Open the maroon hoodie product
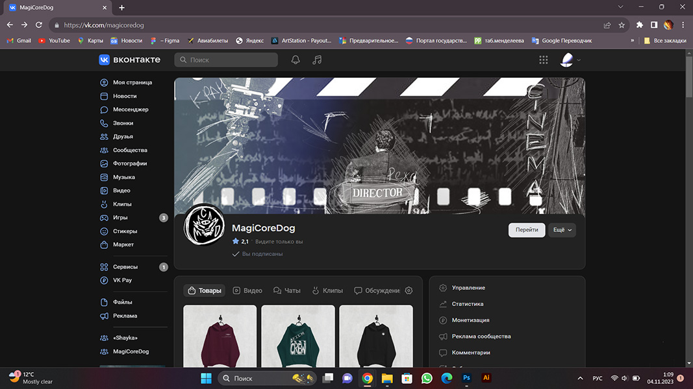This screenshot has height=389, width=693. 220,336
